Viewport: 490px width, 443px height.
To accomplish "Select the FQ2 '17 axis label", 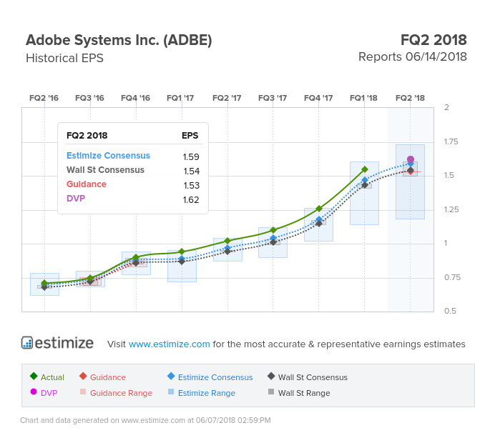I will tap(227, 98).
